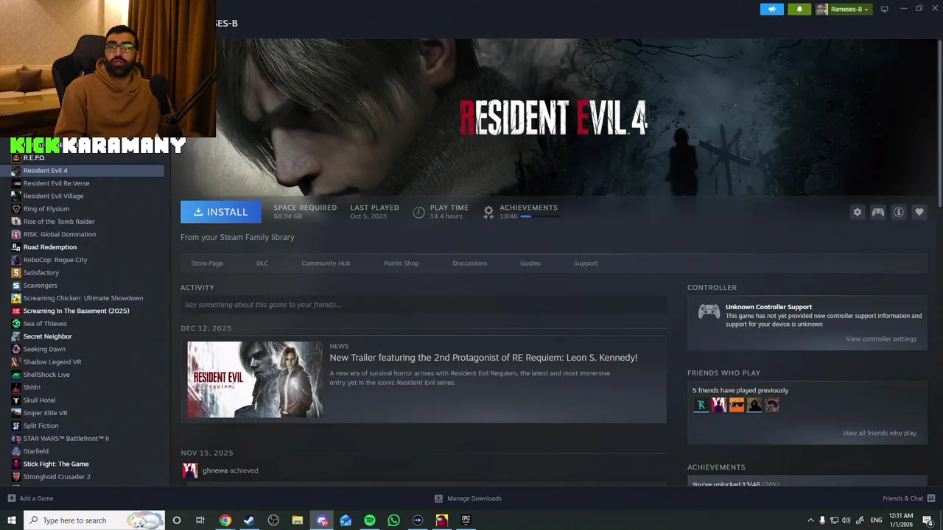Screen dimensions: 943x530
Task: Open the Discussions tab
Action: [x=469, y=263]
